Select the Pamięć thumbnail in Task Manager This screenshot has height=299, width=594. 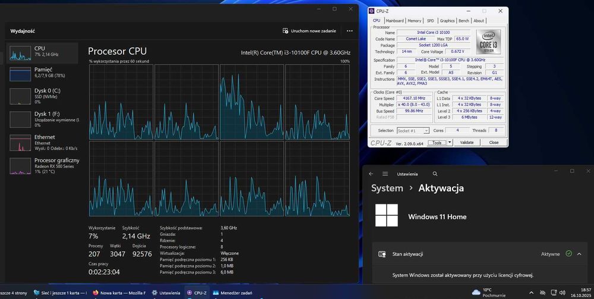[x=20, y=74]
